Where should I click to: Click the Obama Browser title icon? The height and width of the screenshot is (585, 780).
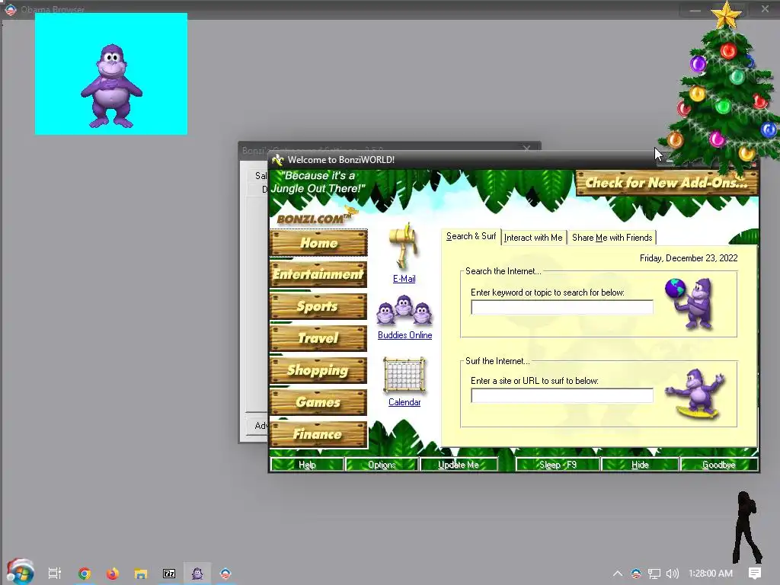coord(11,9)
